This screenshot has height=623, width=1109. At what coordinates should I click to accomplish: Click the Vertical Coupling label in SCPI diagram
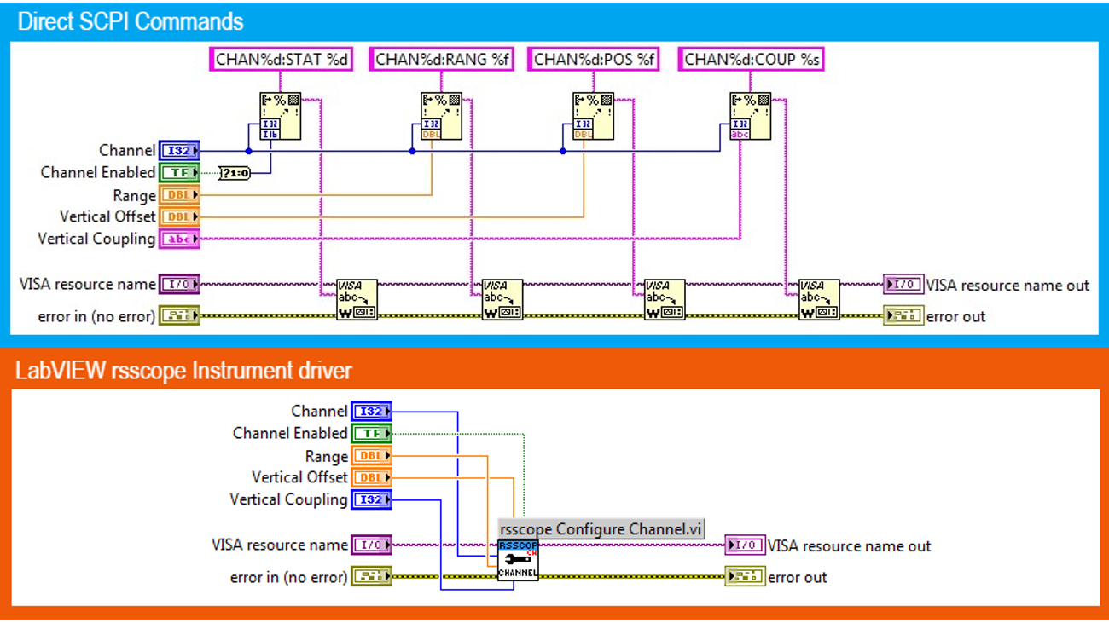pyautogui.click(x=96, y=239)
